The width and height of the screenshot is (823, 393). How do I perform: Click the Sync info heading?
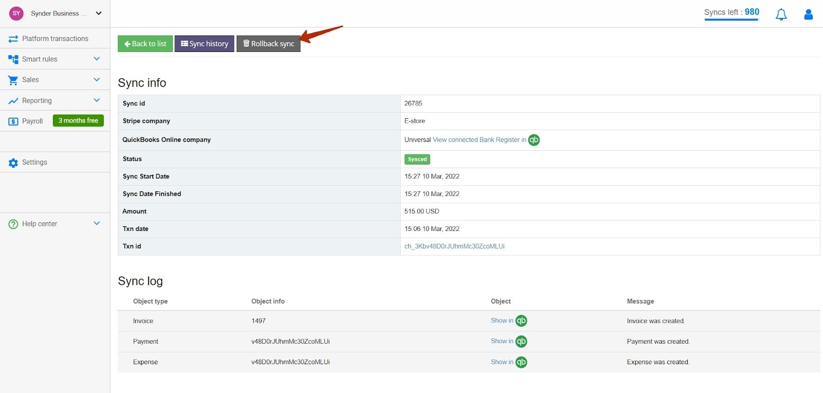click(142, 83)
